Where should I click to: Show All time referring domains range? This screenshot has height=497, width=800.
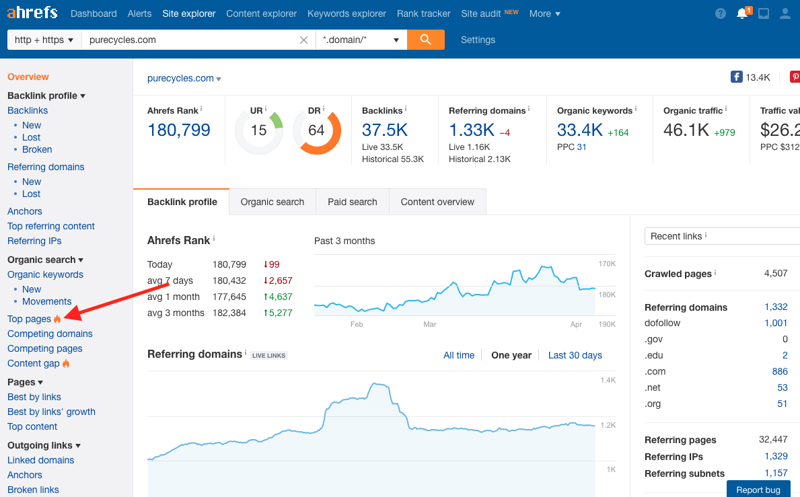(459, 355)
